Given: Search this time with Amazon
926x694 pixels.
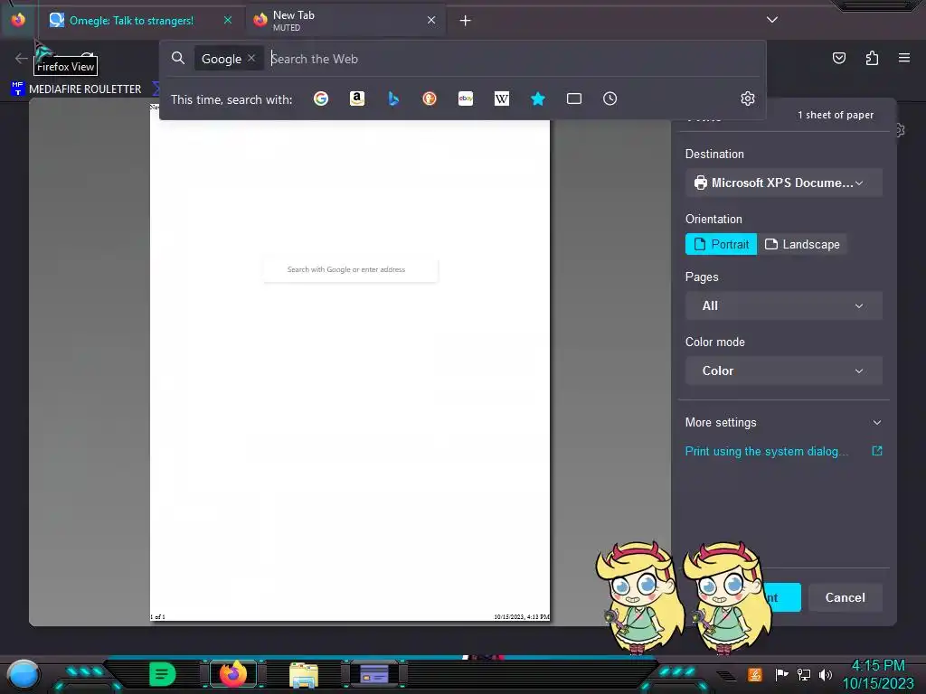Looking at the screenshot, I should click(356, 98).
